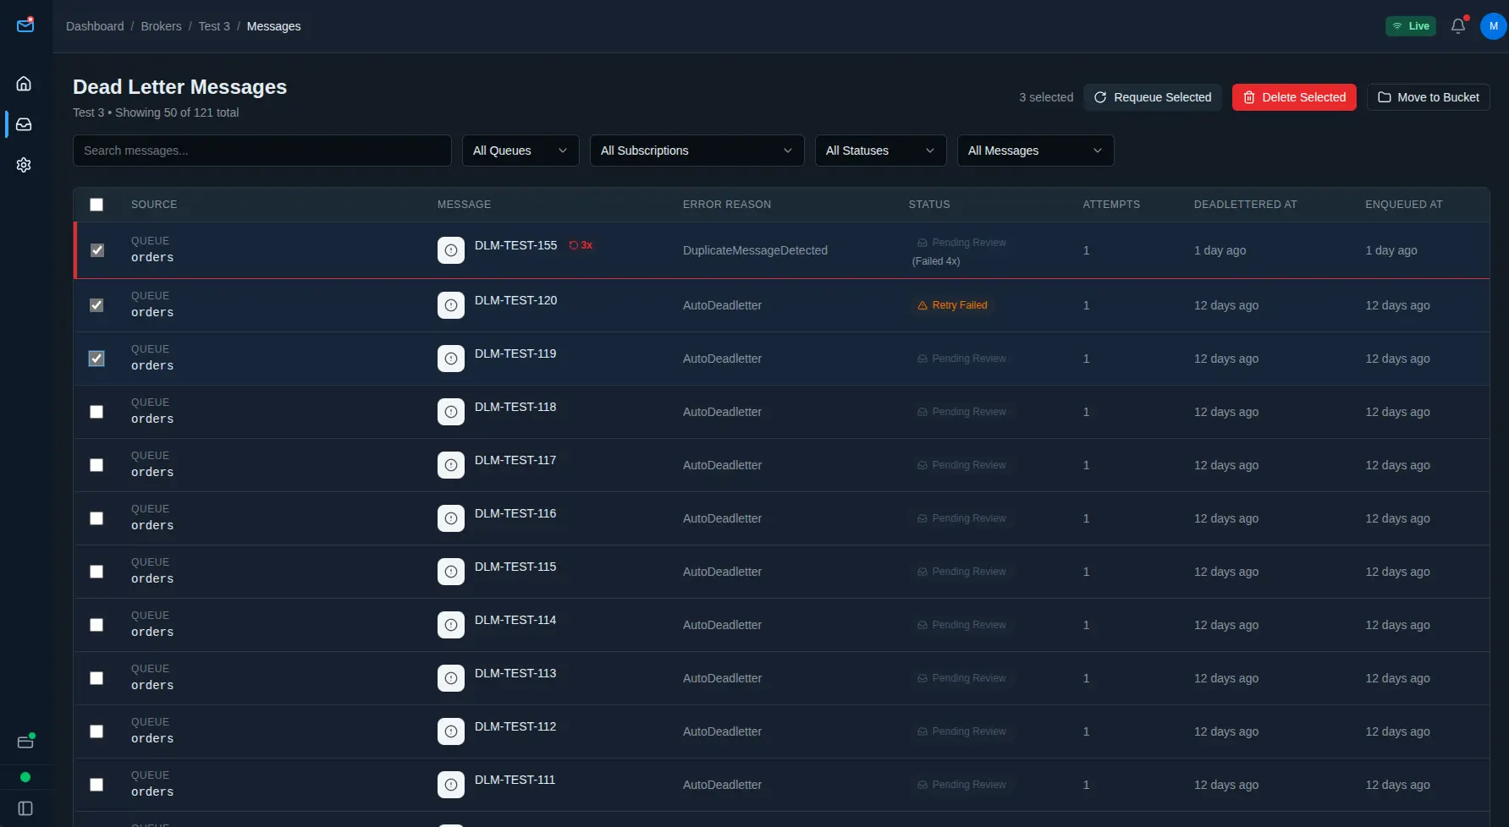Click the Requeue Selected button
Screen dimensions: 1509x827
pyautogui.click(x=1152, y=97)
